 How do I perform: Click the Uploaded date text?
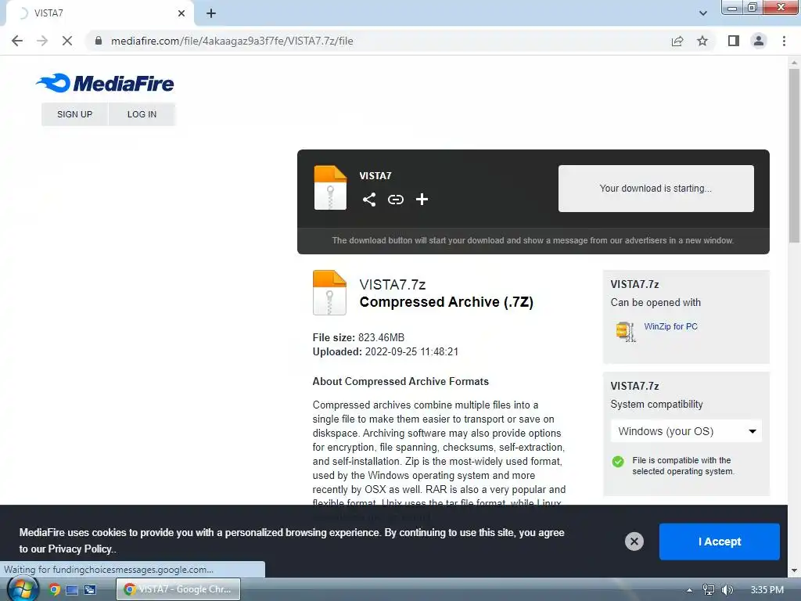(x=385, y=351)
